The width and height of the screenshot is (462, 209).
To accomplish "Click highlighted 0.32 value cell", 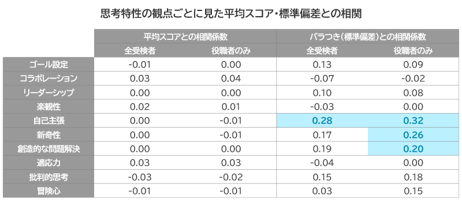I will coord(413,121).
